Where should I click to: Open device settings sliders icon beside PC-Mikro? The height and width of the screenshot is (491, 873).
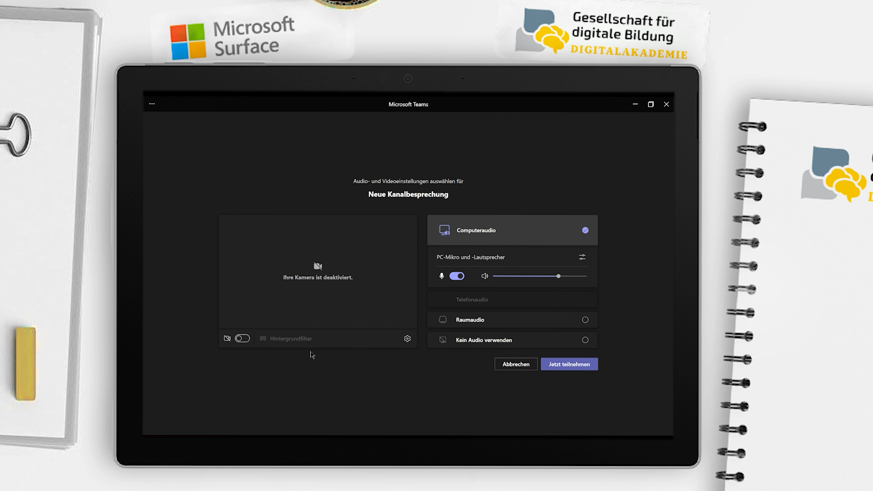pyautogui.click(x=582, y=257)
